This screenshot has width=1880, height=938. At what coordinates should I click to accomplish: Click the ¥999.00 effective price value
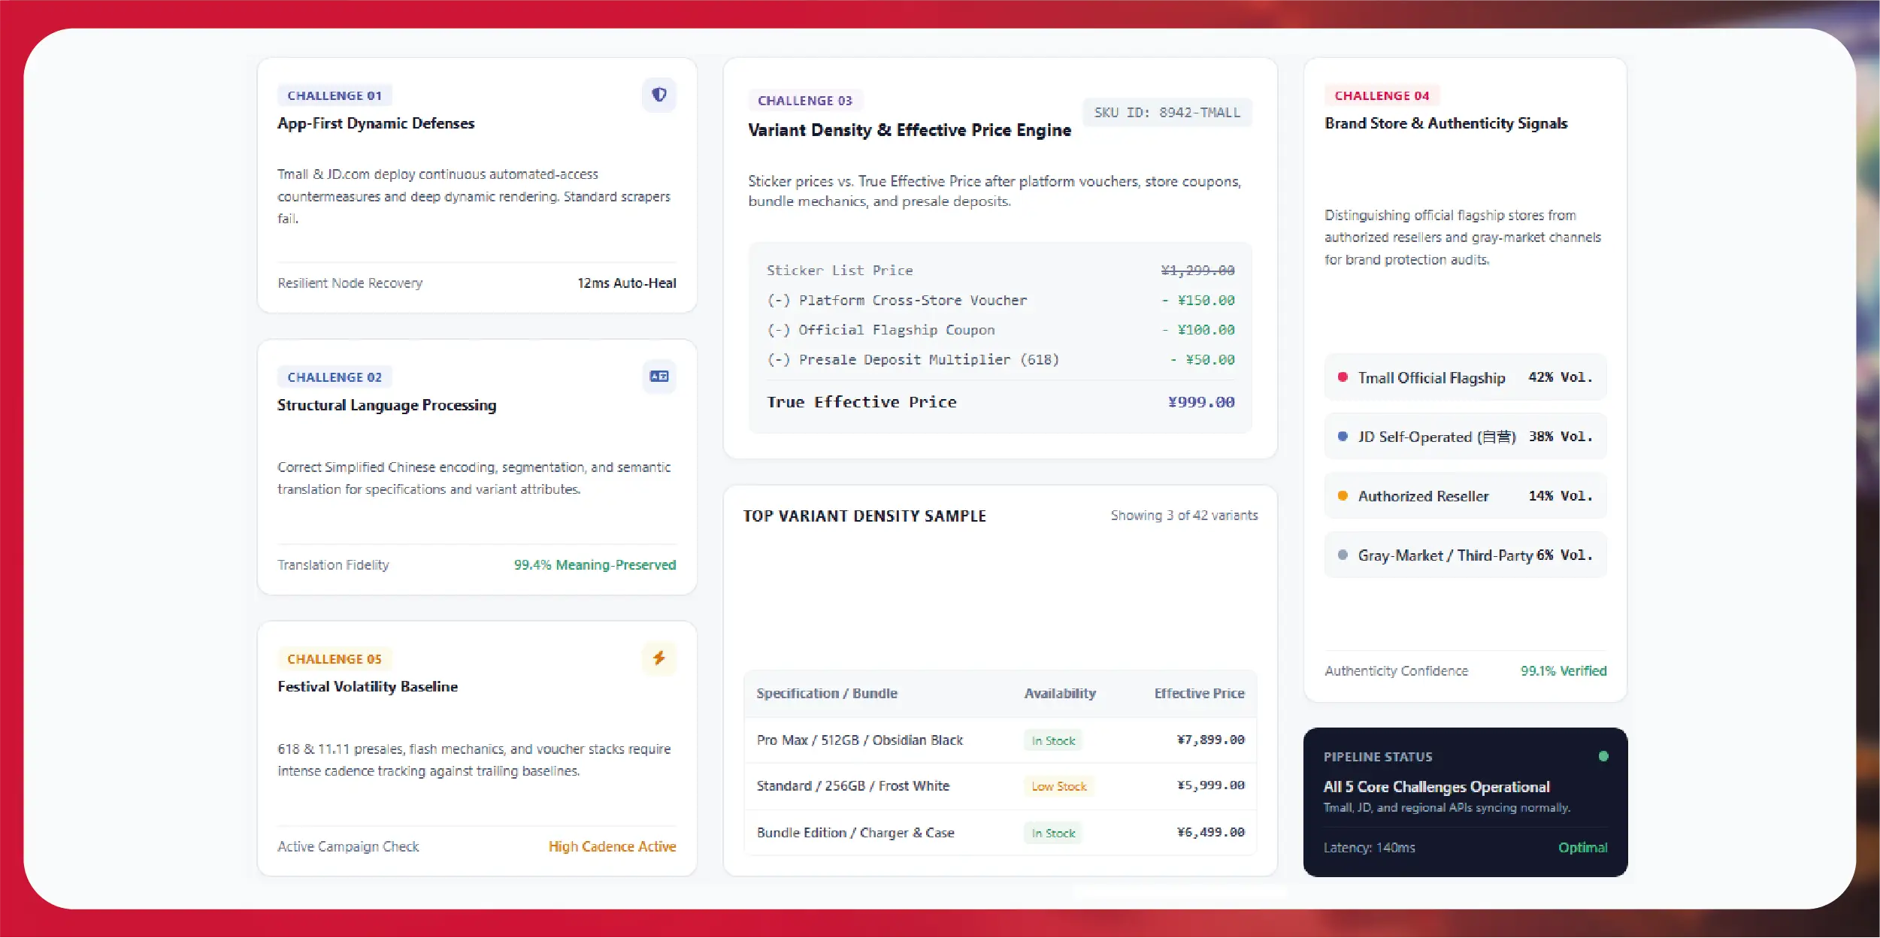click(x=1201, y=402)
